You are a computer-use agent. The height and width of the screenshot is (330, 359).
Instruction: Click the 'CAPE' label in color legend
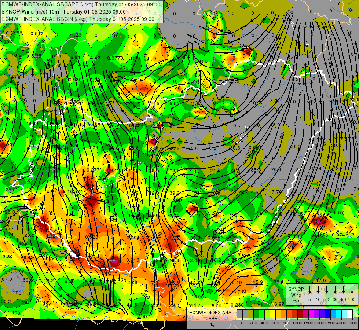click(211, 318)
